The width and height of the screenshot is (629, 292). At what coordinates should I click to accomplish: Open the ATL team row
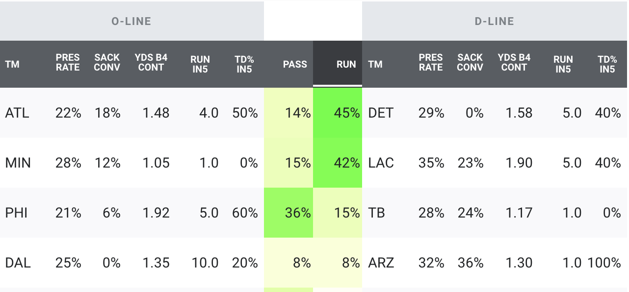17,113
